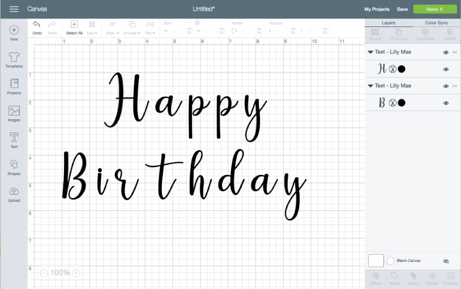Select the Text tool
Image resolution: width=461 pixels, height=289 pixels.
click(14, 138)
